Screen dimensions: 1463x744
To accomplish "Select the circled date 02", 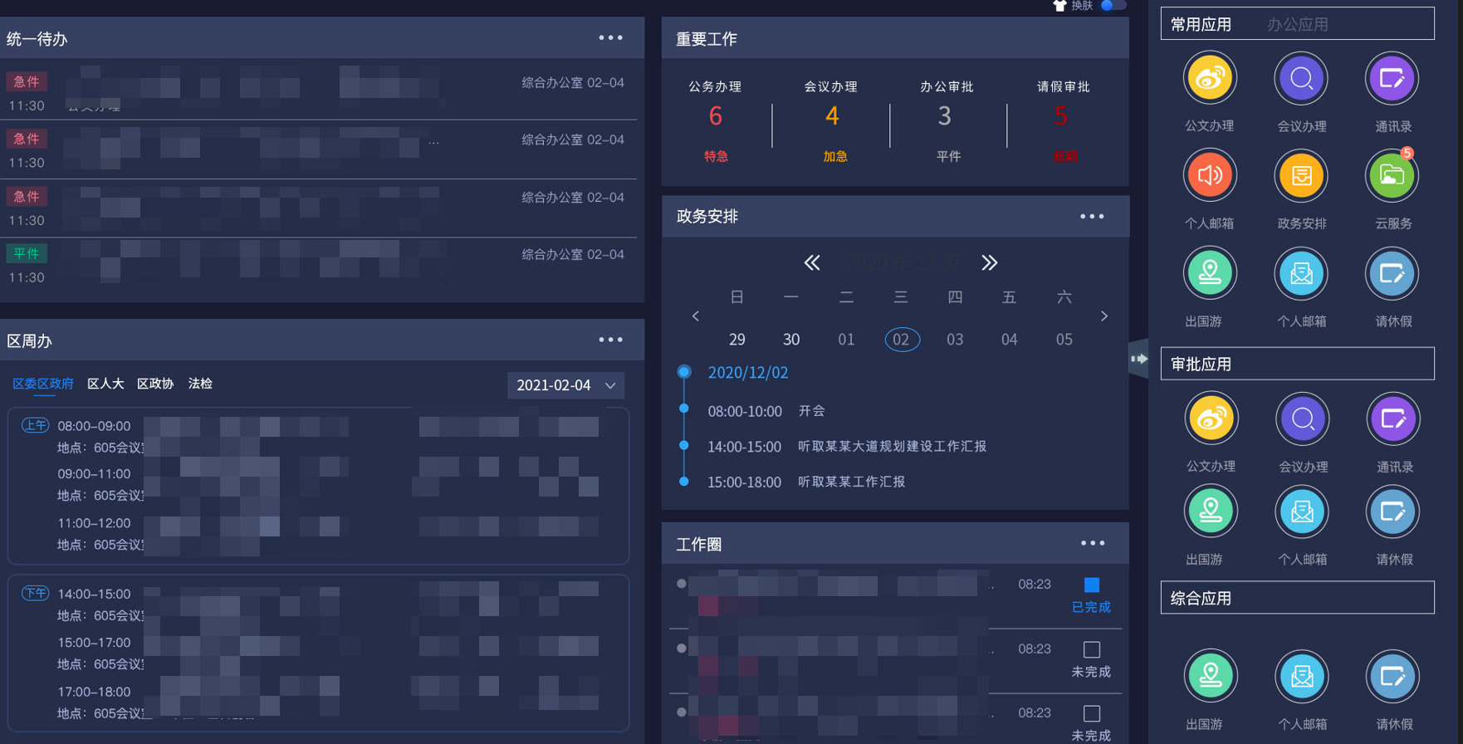I will [902, 340].
